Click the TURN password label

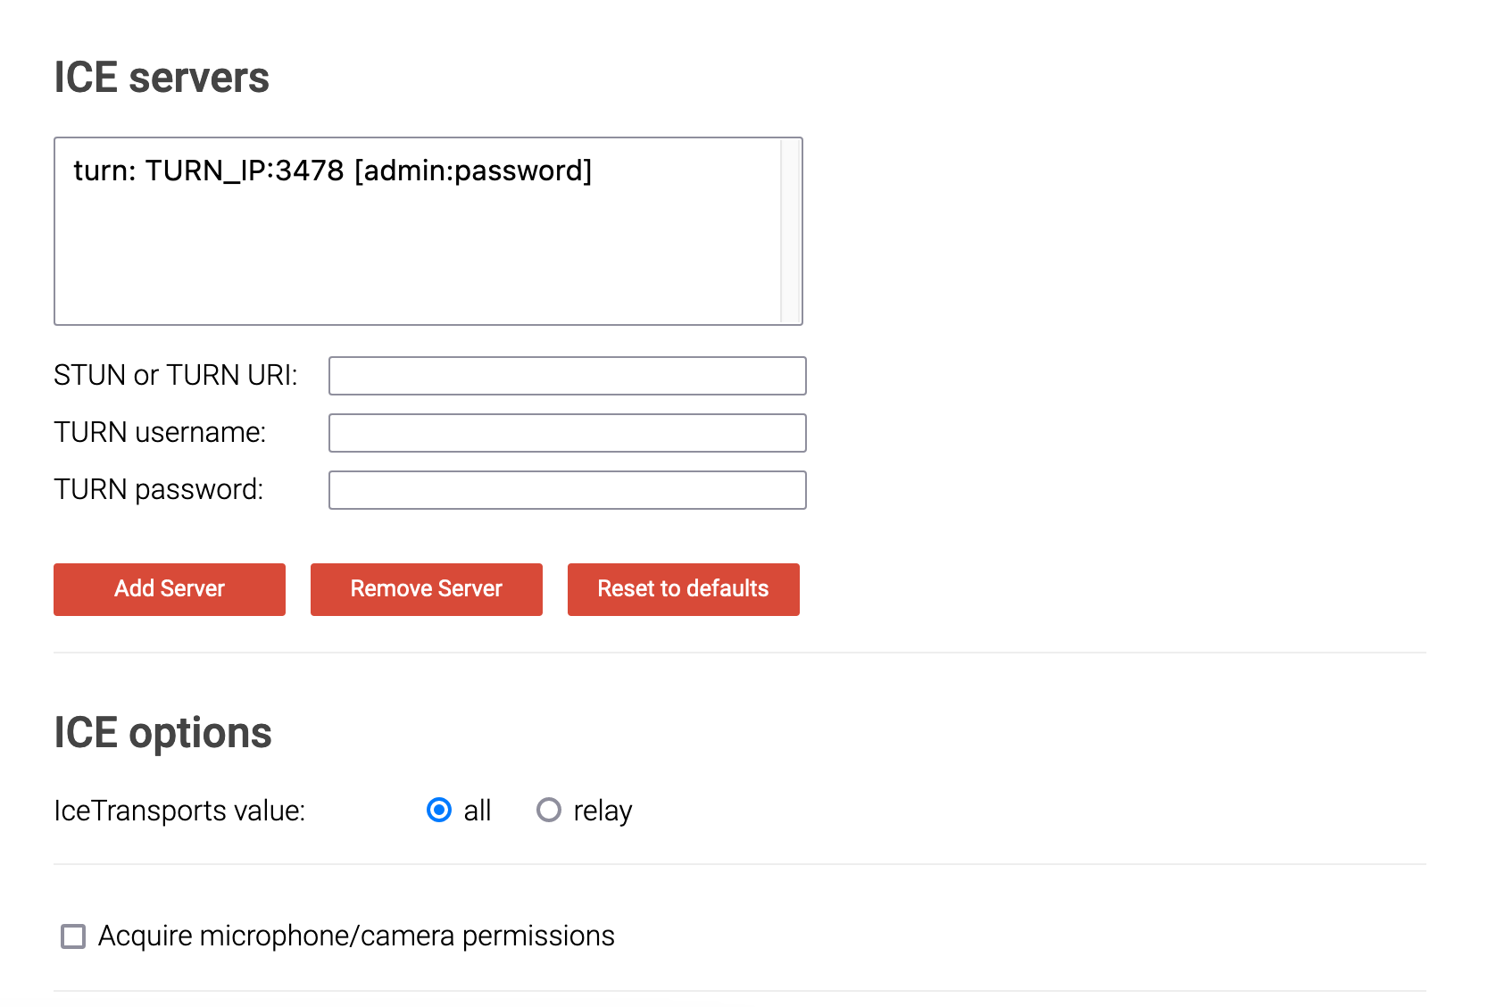(x=159, y=489)
